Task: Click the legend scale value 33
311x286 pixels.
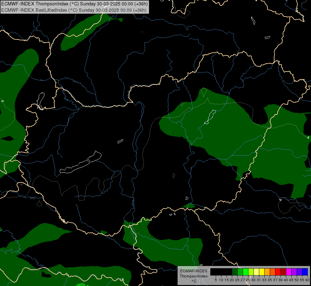Action: coord(264,280)
